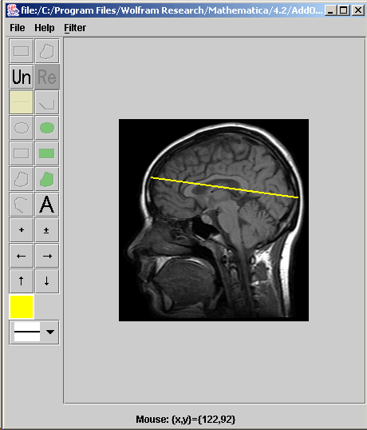Activate the open freehand curve tool

click(x=22, y=205)
